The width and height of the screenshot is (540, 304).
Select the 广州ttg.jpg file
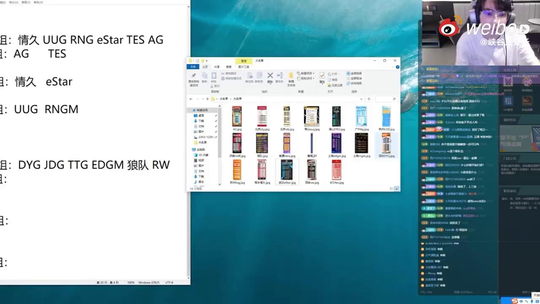(x=361, y=118)
